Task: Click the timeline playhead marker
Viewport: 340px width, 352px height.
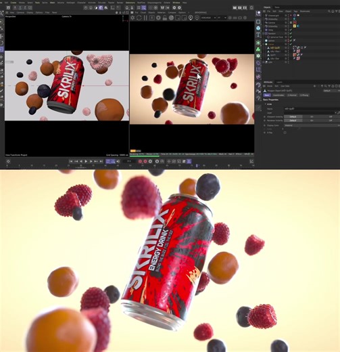Action: (x=197, y=166)
